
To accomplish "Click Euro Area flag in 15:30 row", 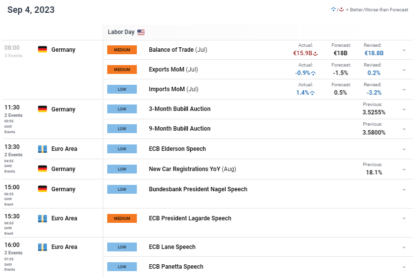I will 42,218.
